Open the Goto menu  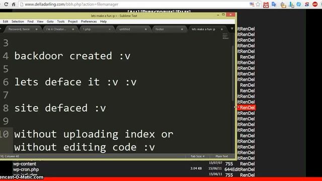50,21
